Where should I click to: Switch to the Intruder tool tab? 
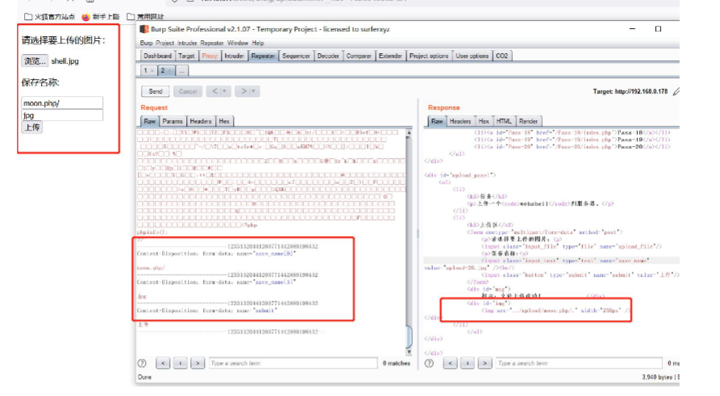coord(234,56)
